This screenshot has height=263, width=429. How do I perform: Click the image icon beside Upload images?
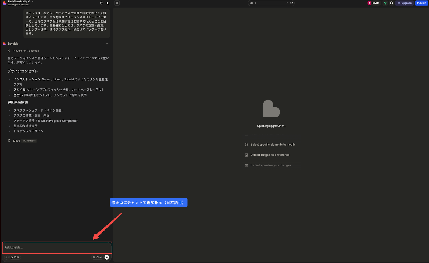[x=246, y=155]
